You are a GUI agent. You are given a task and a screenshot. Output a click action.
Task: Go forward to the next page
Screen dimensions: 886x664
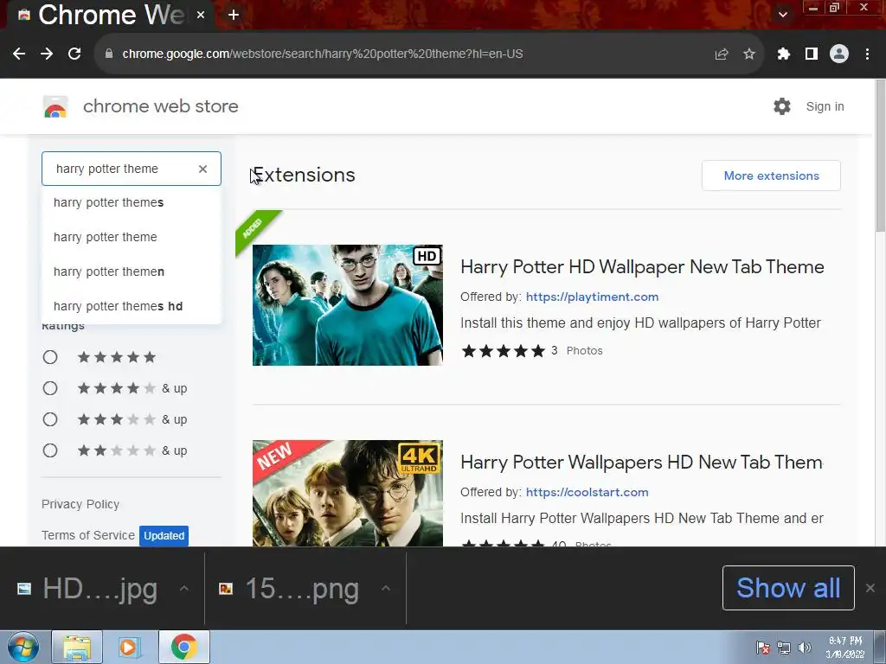point(47,54)
